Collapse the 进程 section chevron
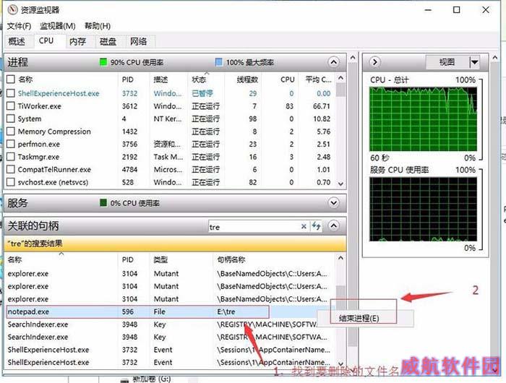 pyautogui.click(x=334, y=62)
